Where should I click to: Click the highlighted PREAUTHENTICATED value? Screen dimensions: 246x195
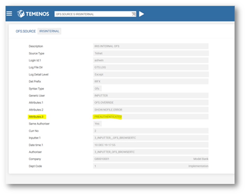click(108, 117)
